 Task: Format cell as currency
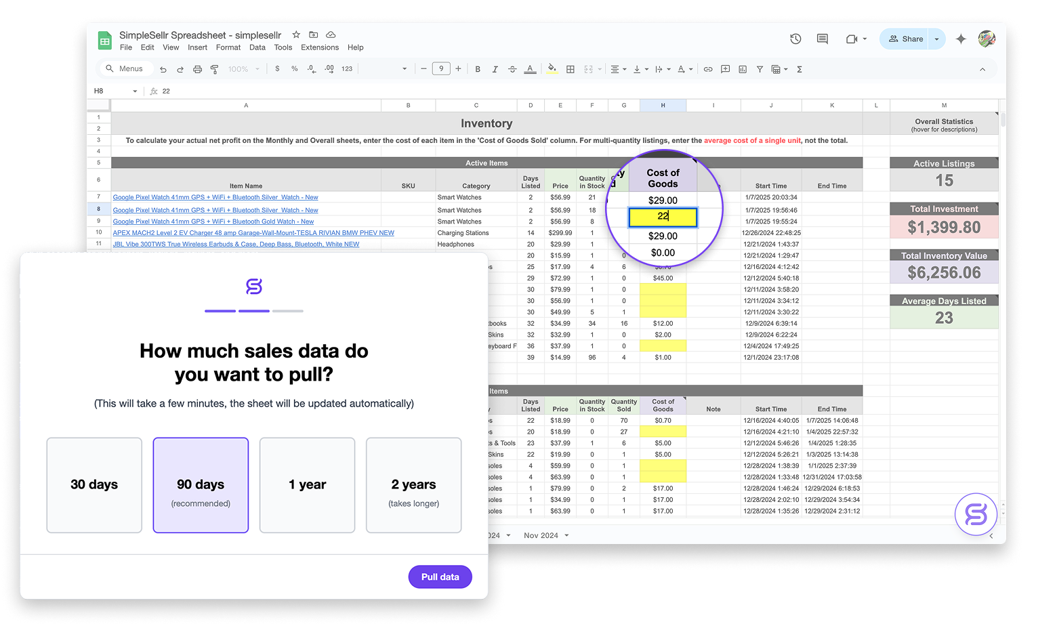coord(277,68)
